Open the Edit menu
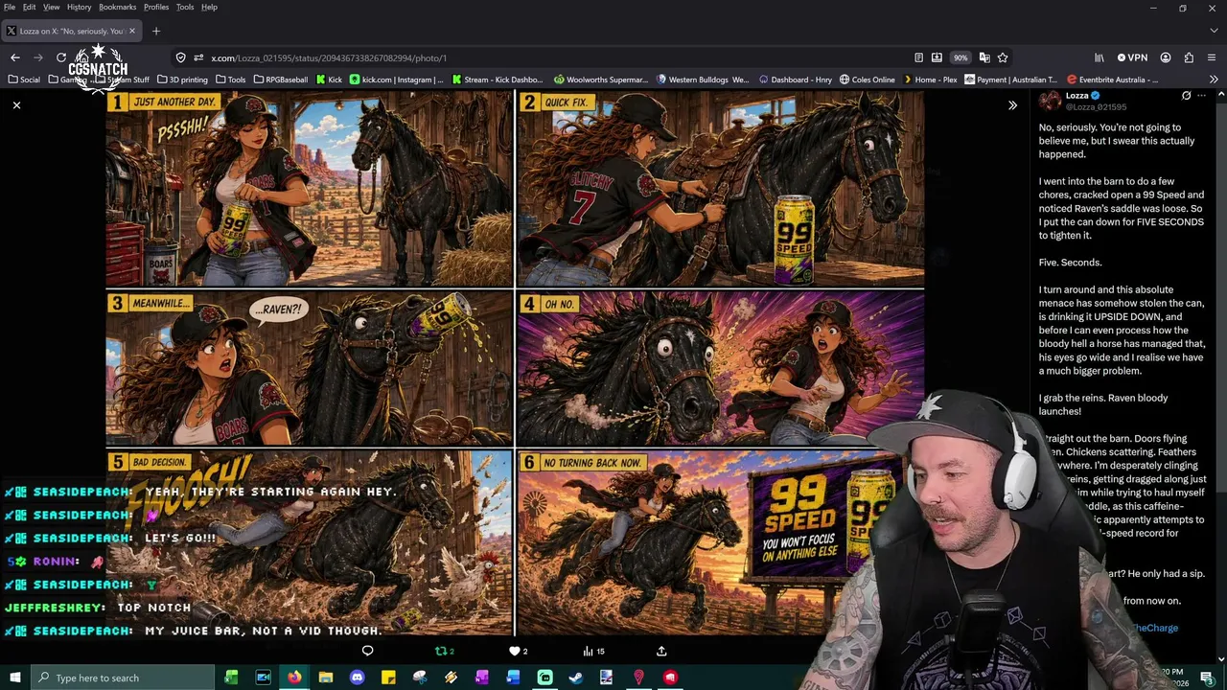1227x690 pixels. tap(30, 7)
